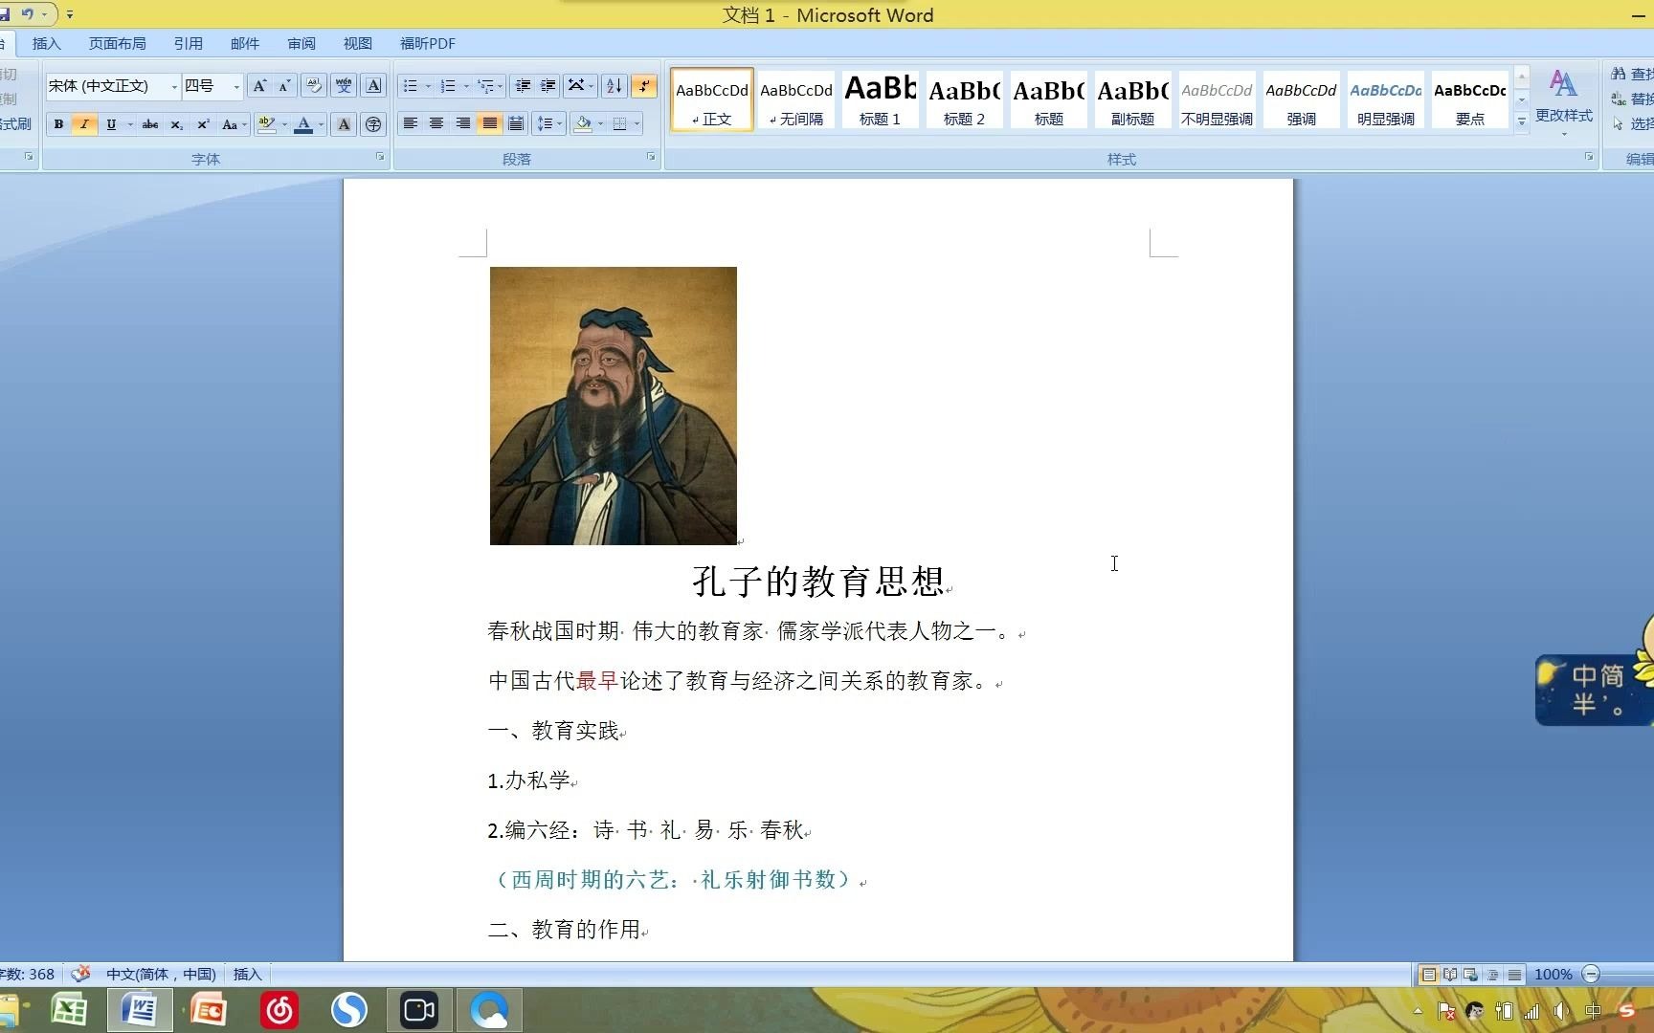Open font size dropdown
Image resolution: width=1654 pixels, height=1033 pixels.
pos(236,87)
